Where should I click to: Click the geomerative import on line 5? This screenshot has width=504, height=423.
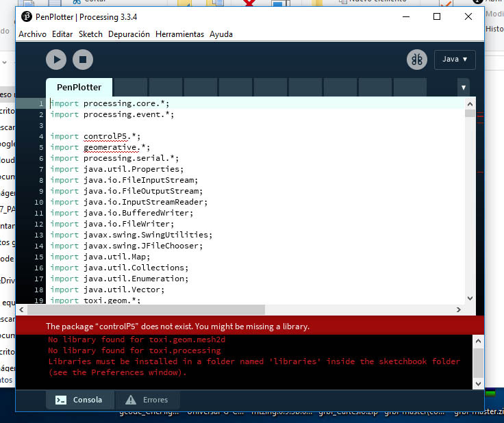[x=100, y=147]
